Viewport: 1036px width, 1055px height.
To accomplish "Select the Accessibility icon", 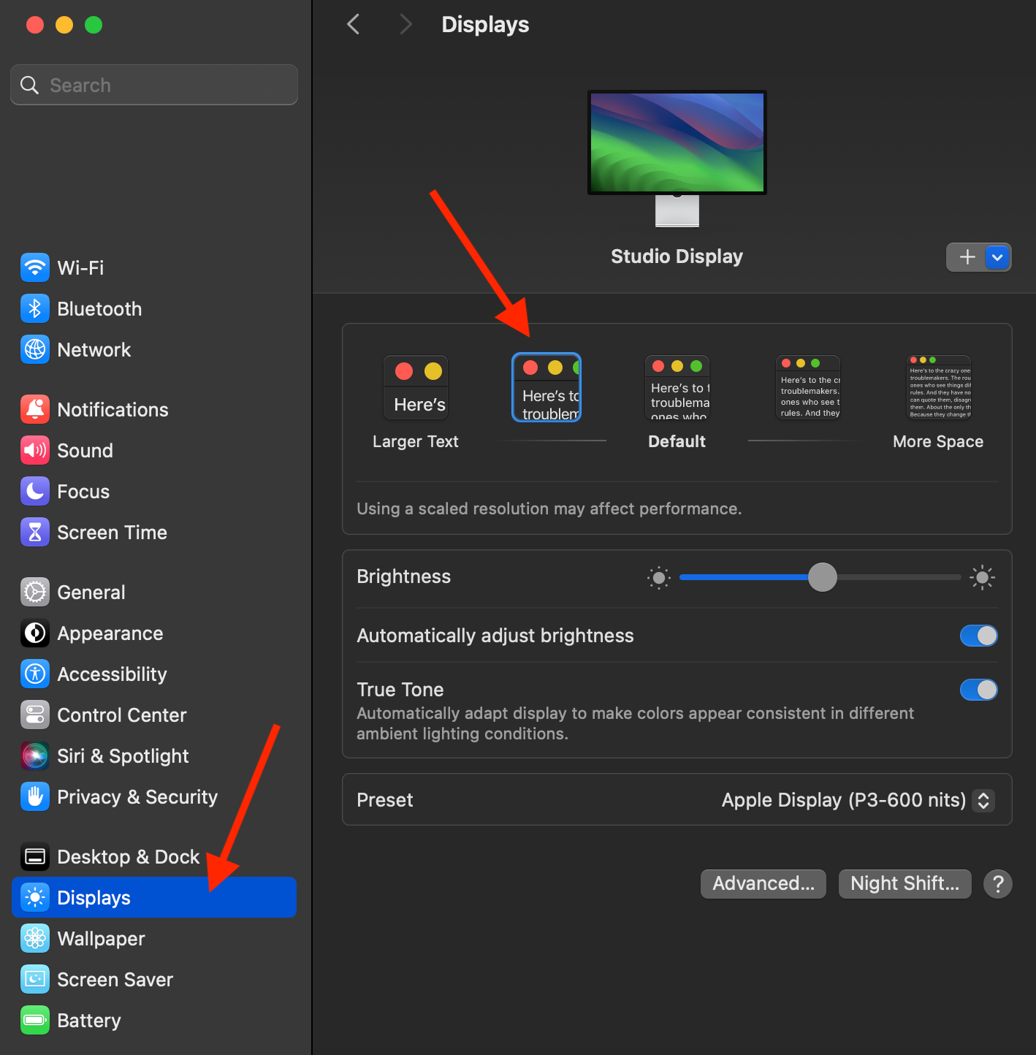I will 35,674.
